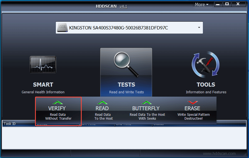Expand the drive selection dropdown arrow
The image size is (249, 158).
point(199,27)
